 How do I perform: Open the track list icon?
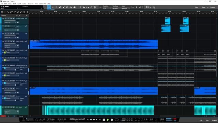pyautogui.click(x=2, y=12)
